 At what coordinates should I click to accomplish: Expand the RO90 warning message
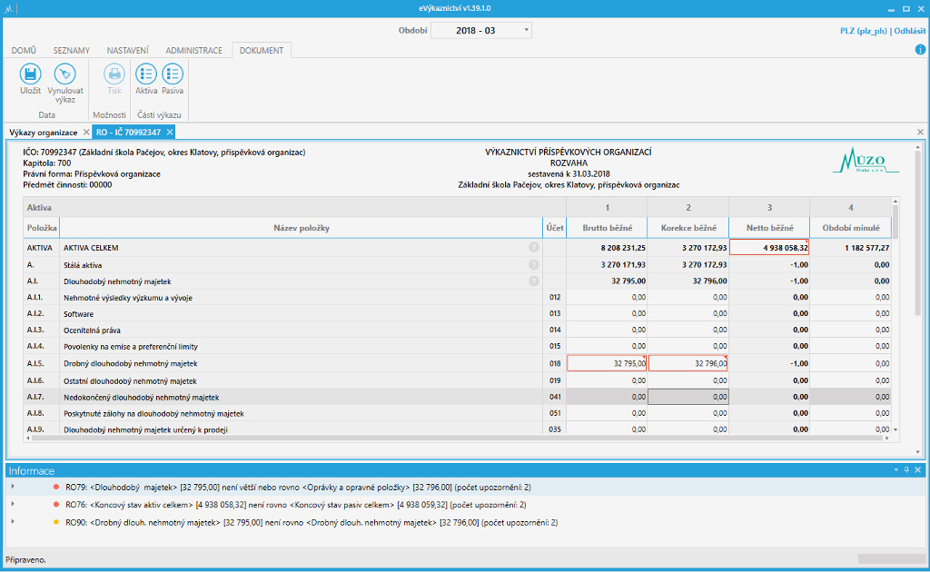pyautogui.click(x=13, y=522)
